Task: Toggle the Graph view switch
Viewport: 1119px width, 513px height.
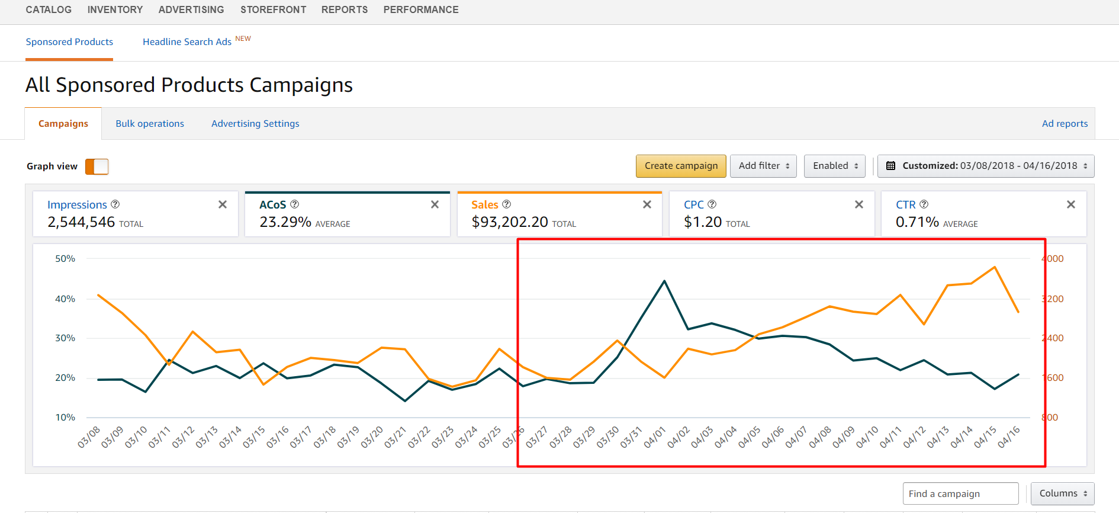Action: [x=97, y=166]
